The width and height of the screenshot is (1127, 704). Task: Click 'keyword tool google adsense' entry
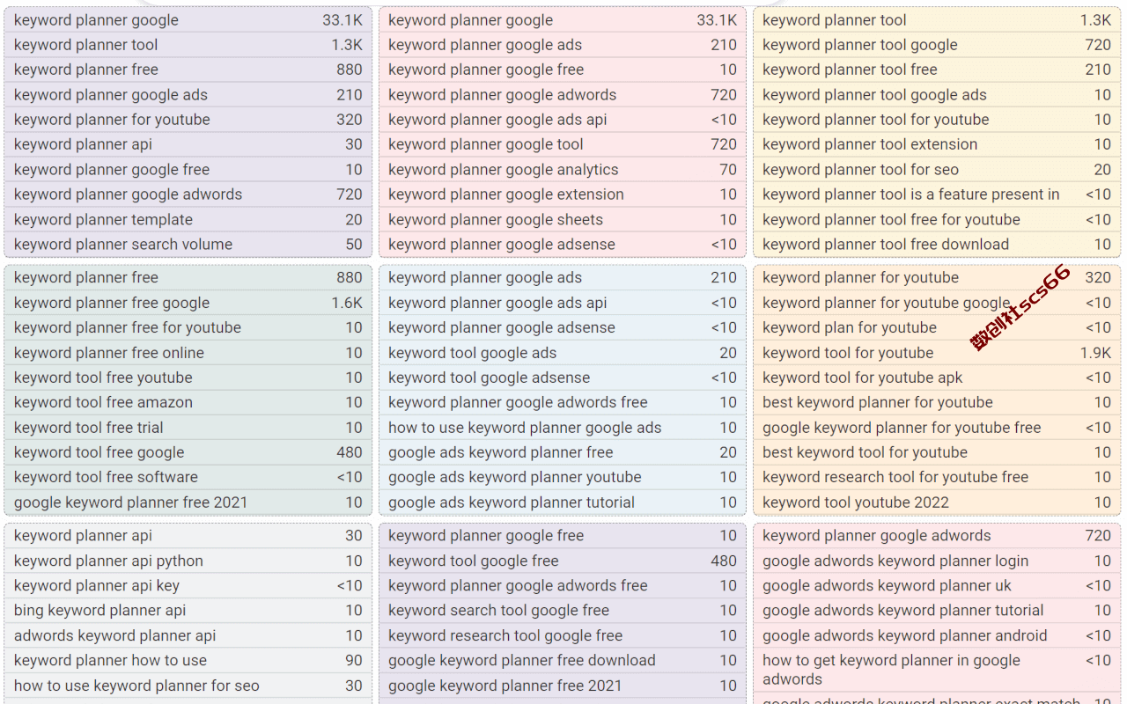(x=562, y=378)
